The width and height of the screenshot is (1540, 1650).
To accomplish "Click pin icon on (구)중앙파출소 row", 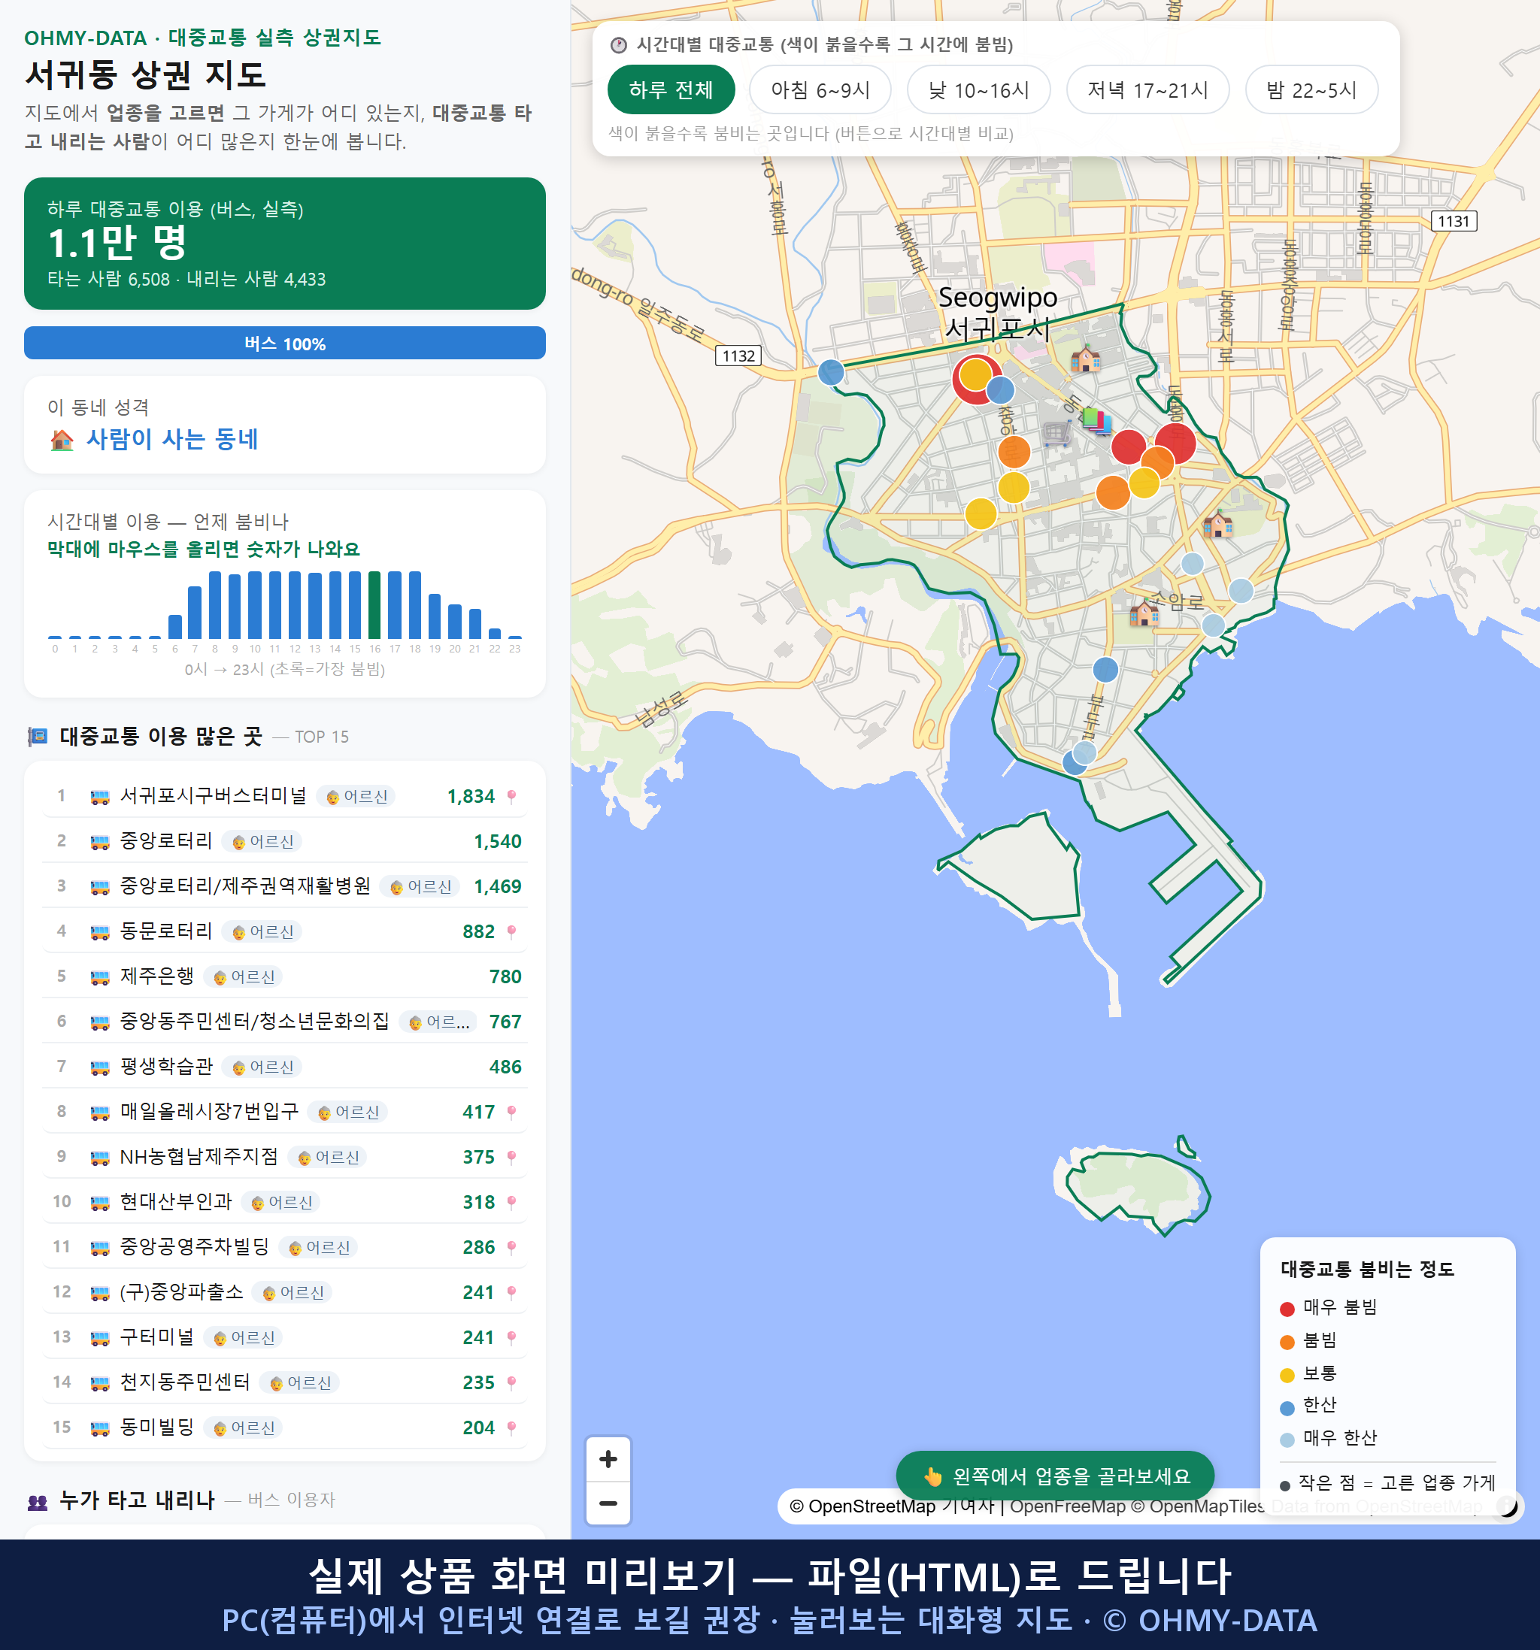I will click(x=511, y=1292).
